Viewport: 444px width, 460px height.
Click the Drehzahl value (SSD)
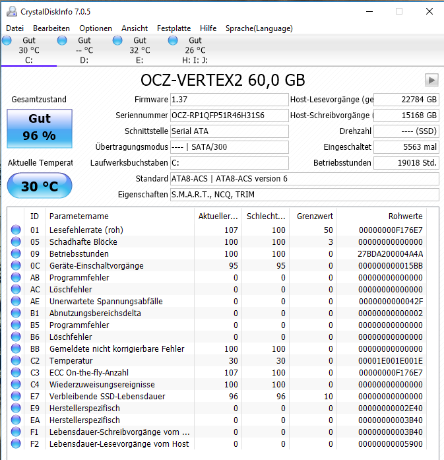[x=406, y=131]
